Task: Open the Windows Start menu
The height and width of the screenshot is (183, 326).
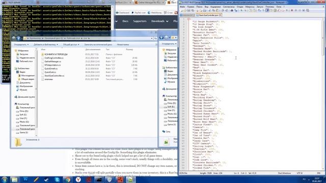Action: pyautogui.click(x=5, y=179)
